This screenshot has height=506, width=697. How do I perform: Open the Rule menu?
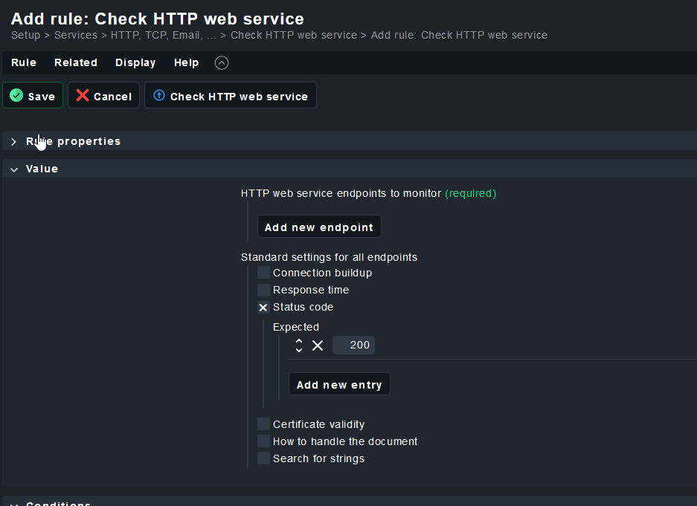24,63
